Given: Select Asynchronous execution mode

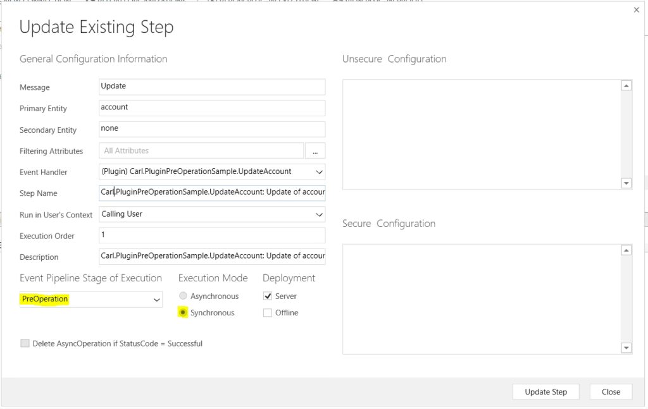Looking at the screenshot, I should tap(184, 296).
